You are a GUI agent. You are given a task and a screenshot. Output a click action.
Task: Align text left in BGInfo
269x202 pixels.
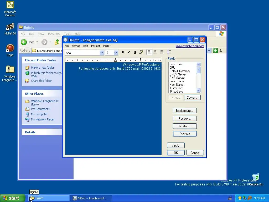pyautogui.click(x=149, y=52)
